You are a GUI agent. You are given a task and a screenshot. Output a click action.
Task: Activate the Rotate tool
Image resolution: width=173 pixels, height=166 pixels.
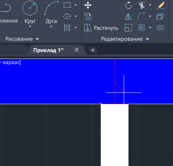[128, 5]
